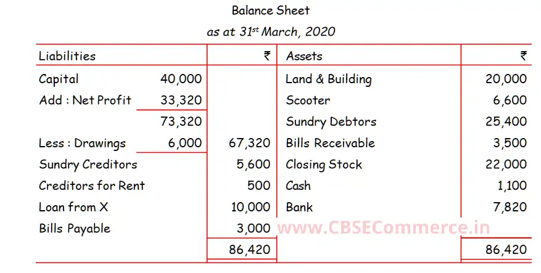Click the www.CBSECommerce.in watermark link
The image size is (541, 273).
(384, 227)
